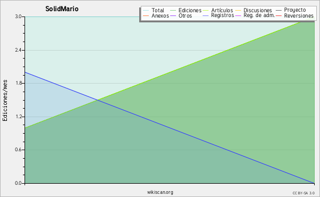Click the 1.8 y-axis tick label

pyautogui.click(x=18, y=83)
